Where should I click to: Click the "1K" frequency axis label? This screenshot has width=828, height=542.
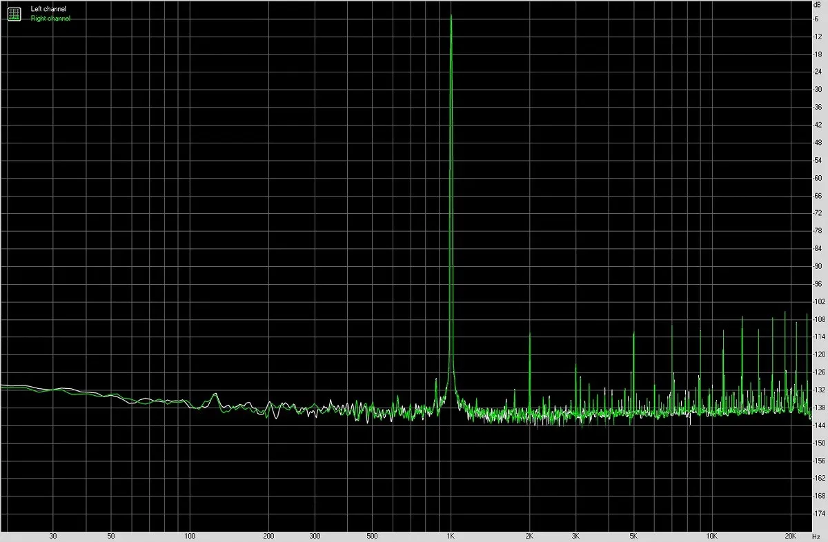(451, 536)
